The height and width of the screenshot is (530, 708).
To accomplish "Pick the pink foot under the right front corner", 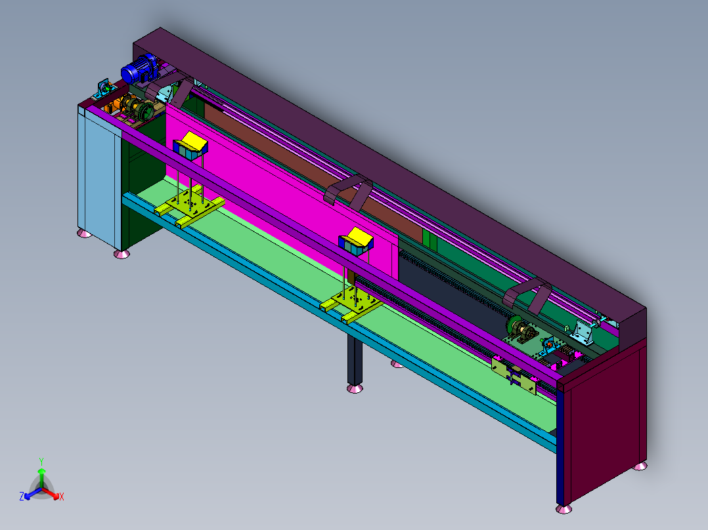I will pyautogui.click(x=564, y=509).
